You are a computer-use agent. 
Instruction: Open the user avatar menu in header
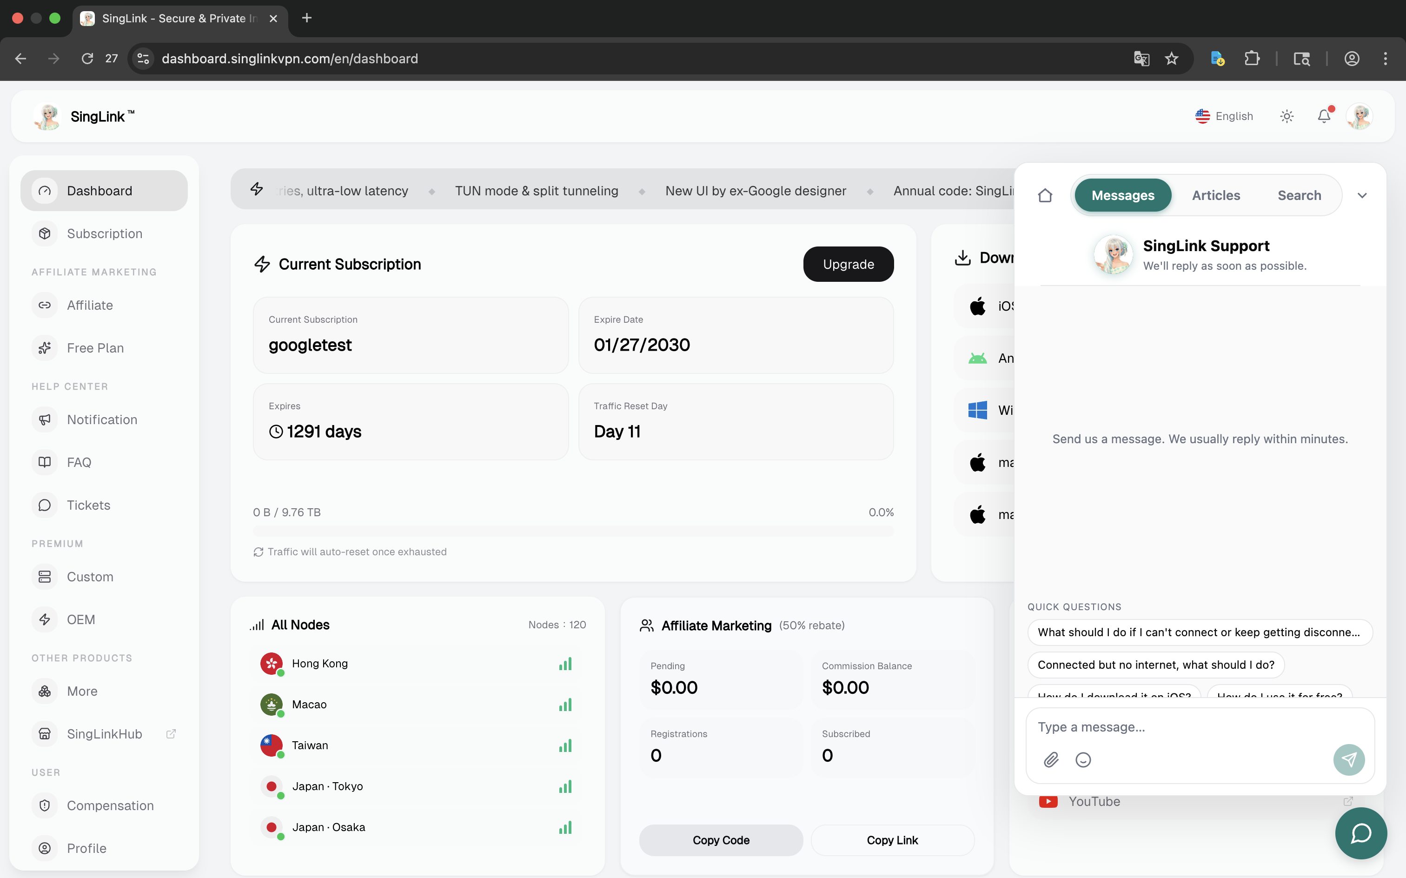(x=1360, y=116)
